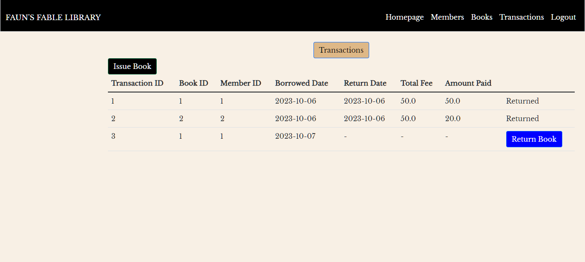This screenshot has height=262, width=585.
Task: Select the borrowed date 2023-10-07 cell
Action: click(295, 136)
